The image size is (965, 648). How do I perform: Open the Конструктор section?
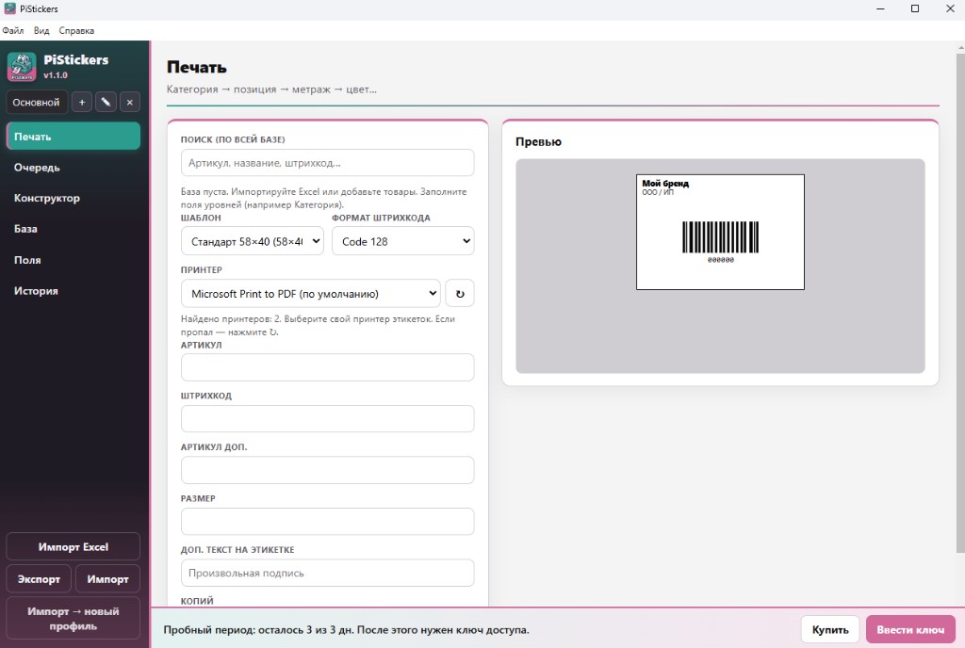click(x=74, y=198)
